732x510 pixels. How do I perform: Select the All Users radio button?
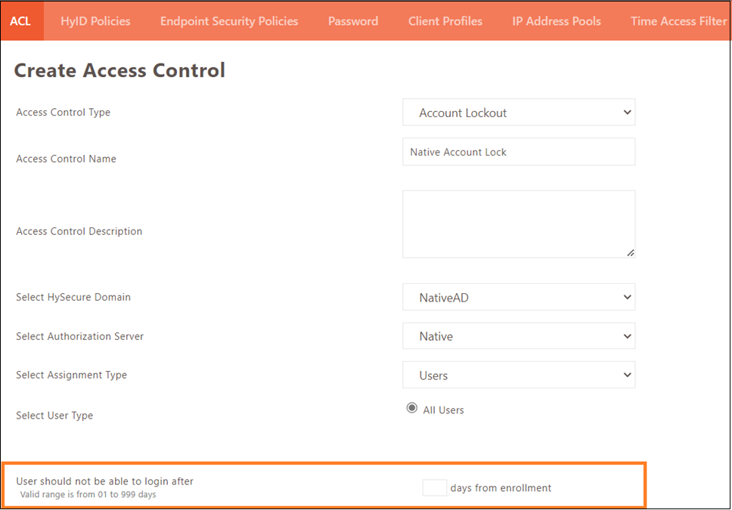tap(411, 408)
